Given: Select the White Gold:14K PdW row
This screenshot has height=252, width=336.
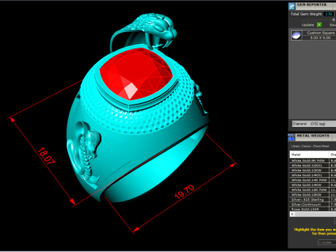Looking at the screenshot, I should pos(313,180).
